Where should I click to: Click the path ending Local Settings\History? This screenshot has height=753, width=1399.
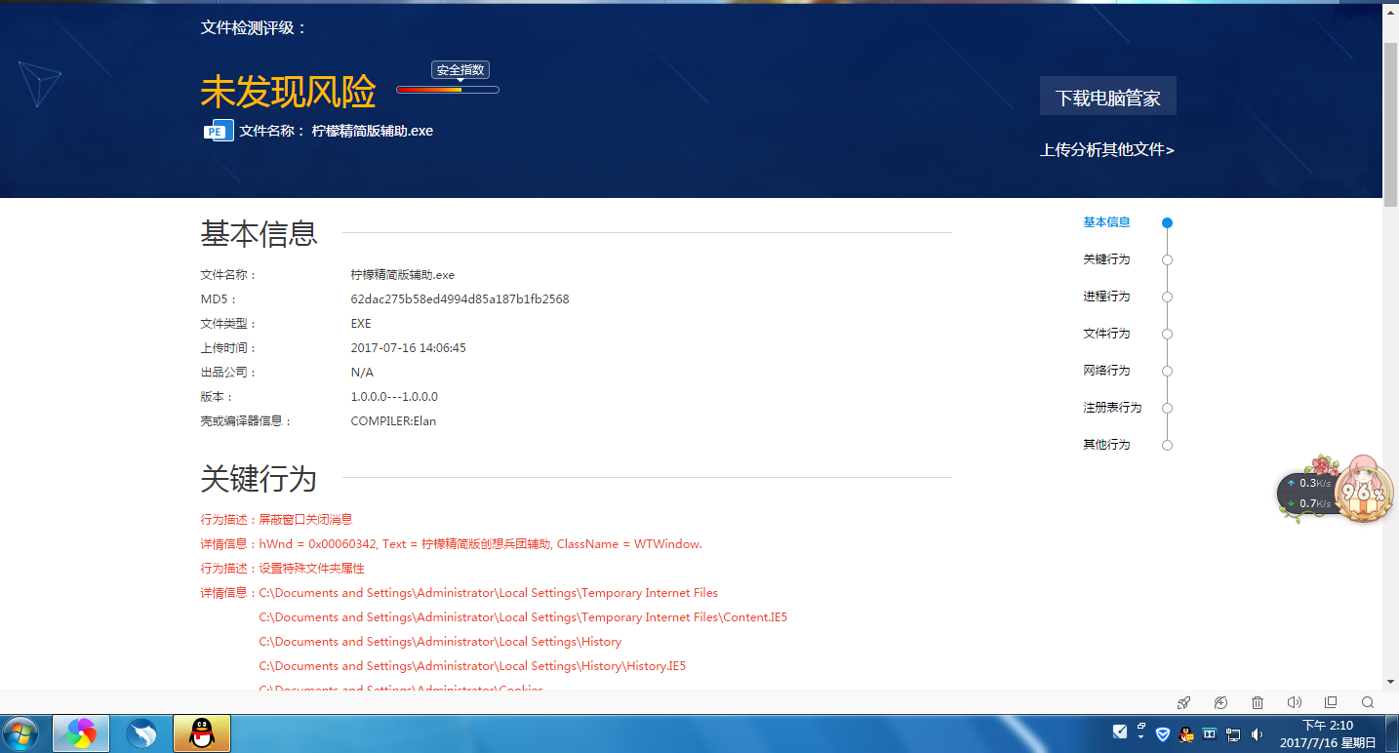click(x=440, y=642)
